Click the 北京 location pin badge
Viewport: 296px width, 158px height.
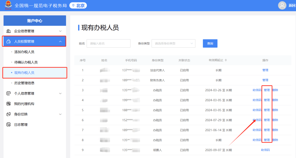pyautogui.click(x=78, y=5)
